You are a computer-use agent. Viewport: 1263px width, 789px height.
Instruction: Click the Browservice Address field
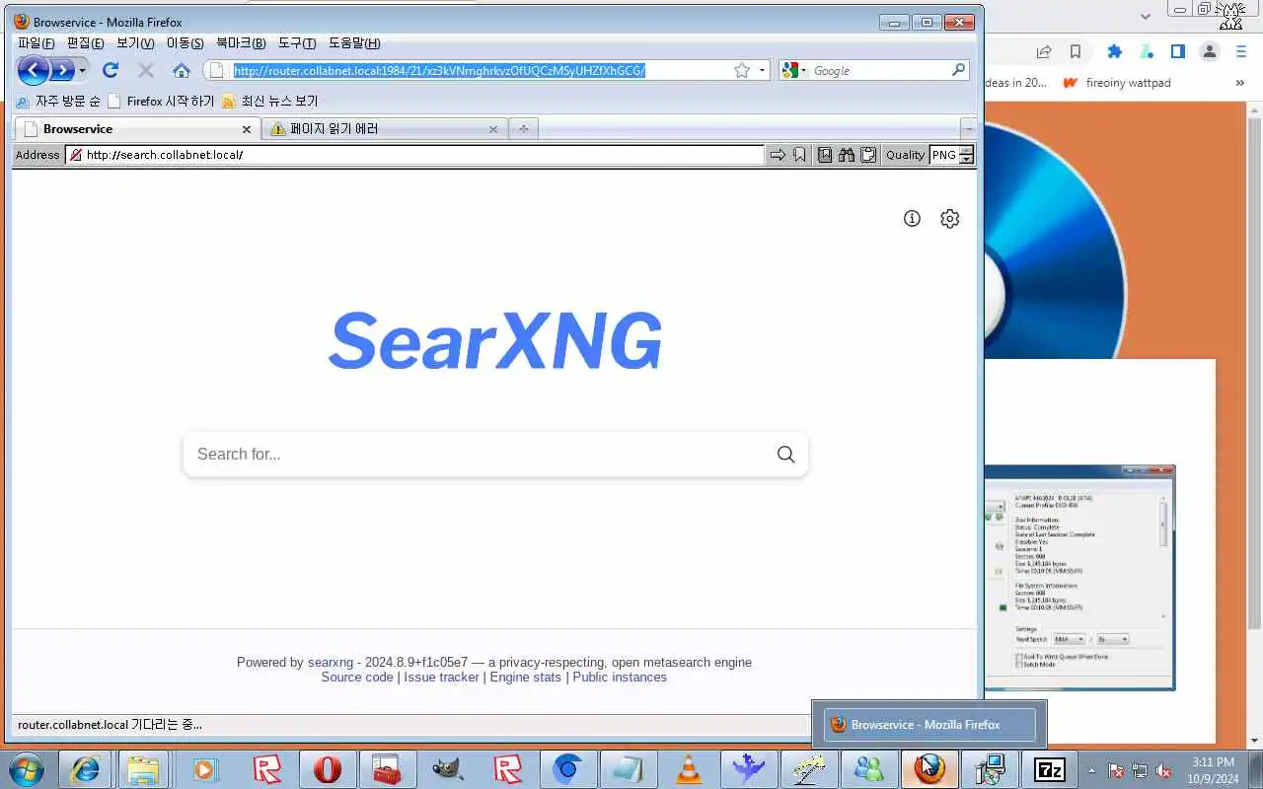(415, 155)
